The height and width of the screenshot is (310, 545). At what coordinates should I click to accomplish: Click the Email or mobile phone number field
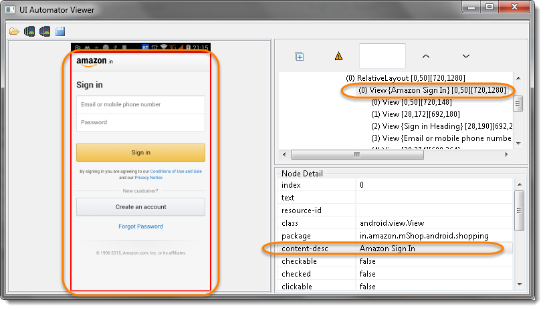click(x=141, y=104)
